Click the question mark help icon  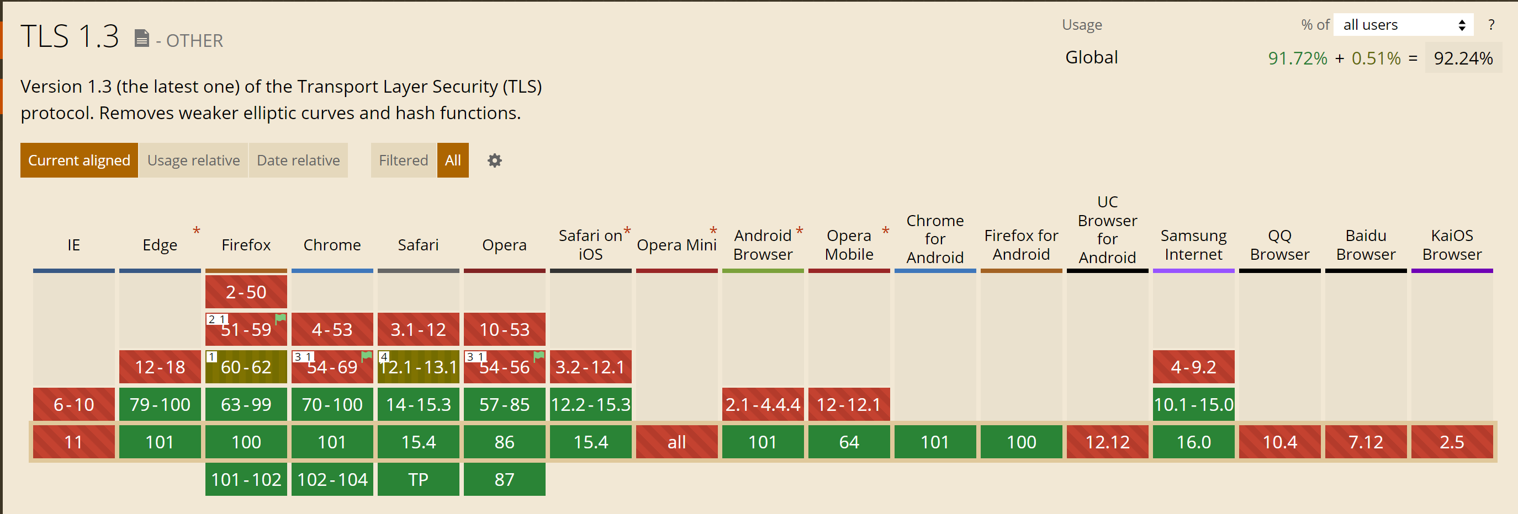click(x=1491, y=25)
